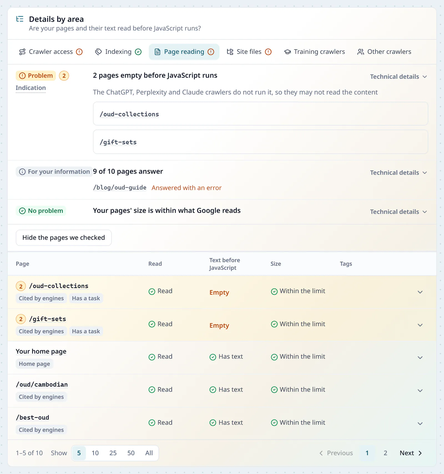The height and width of the screenshot is (474, 444).
Task: Open Your home page link in table
Action: coord(41,351)
